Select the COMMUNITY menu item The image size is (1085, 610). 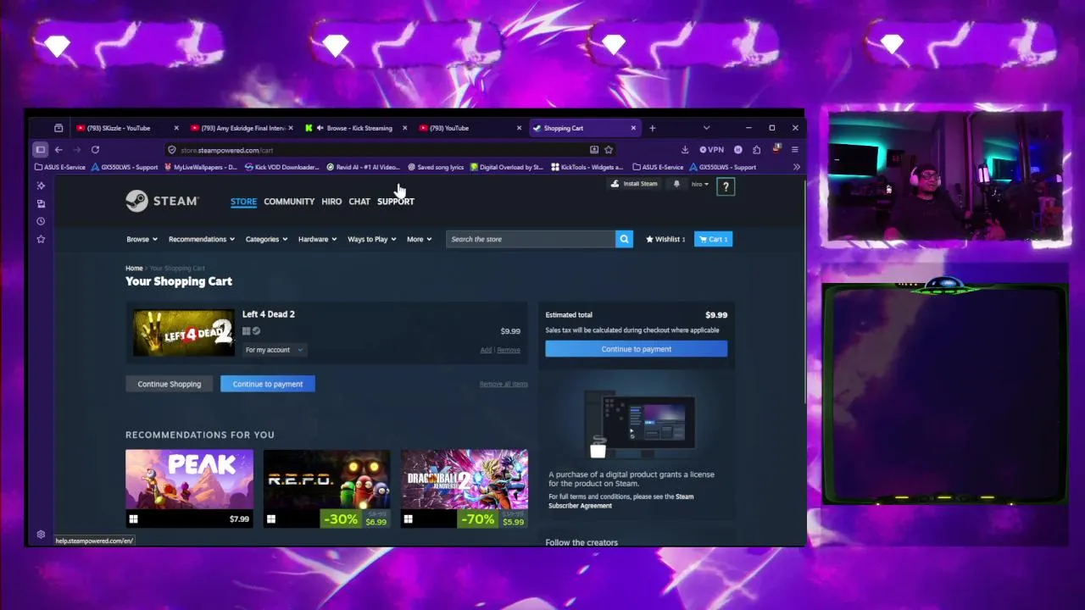pyautogui.click(x=289, y=202)
